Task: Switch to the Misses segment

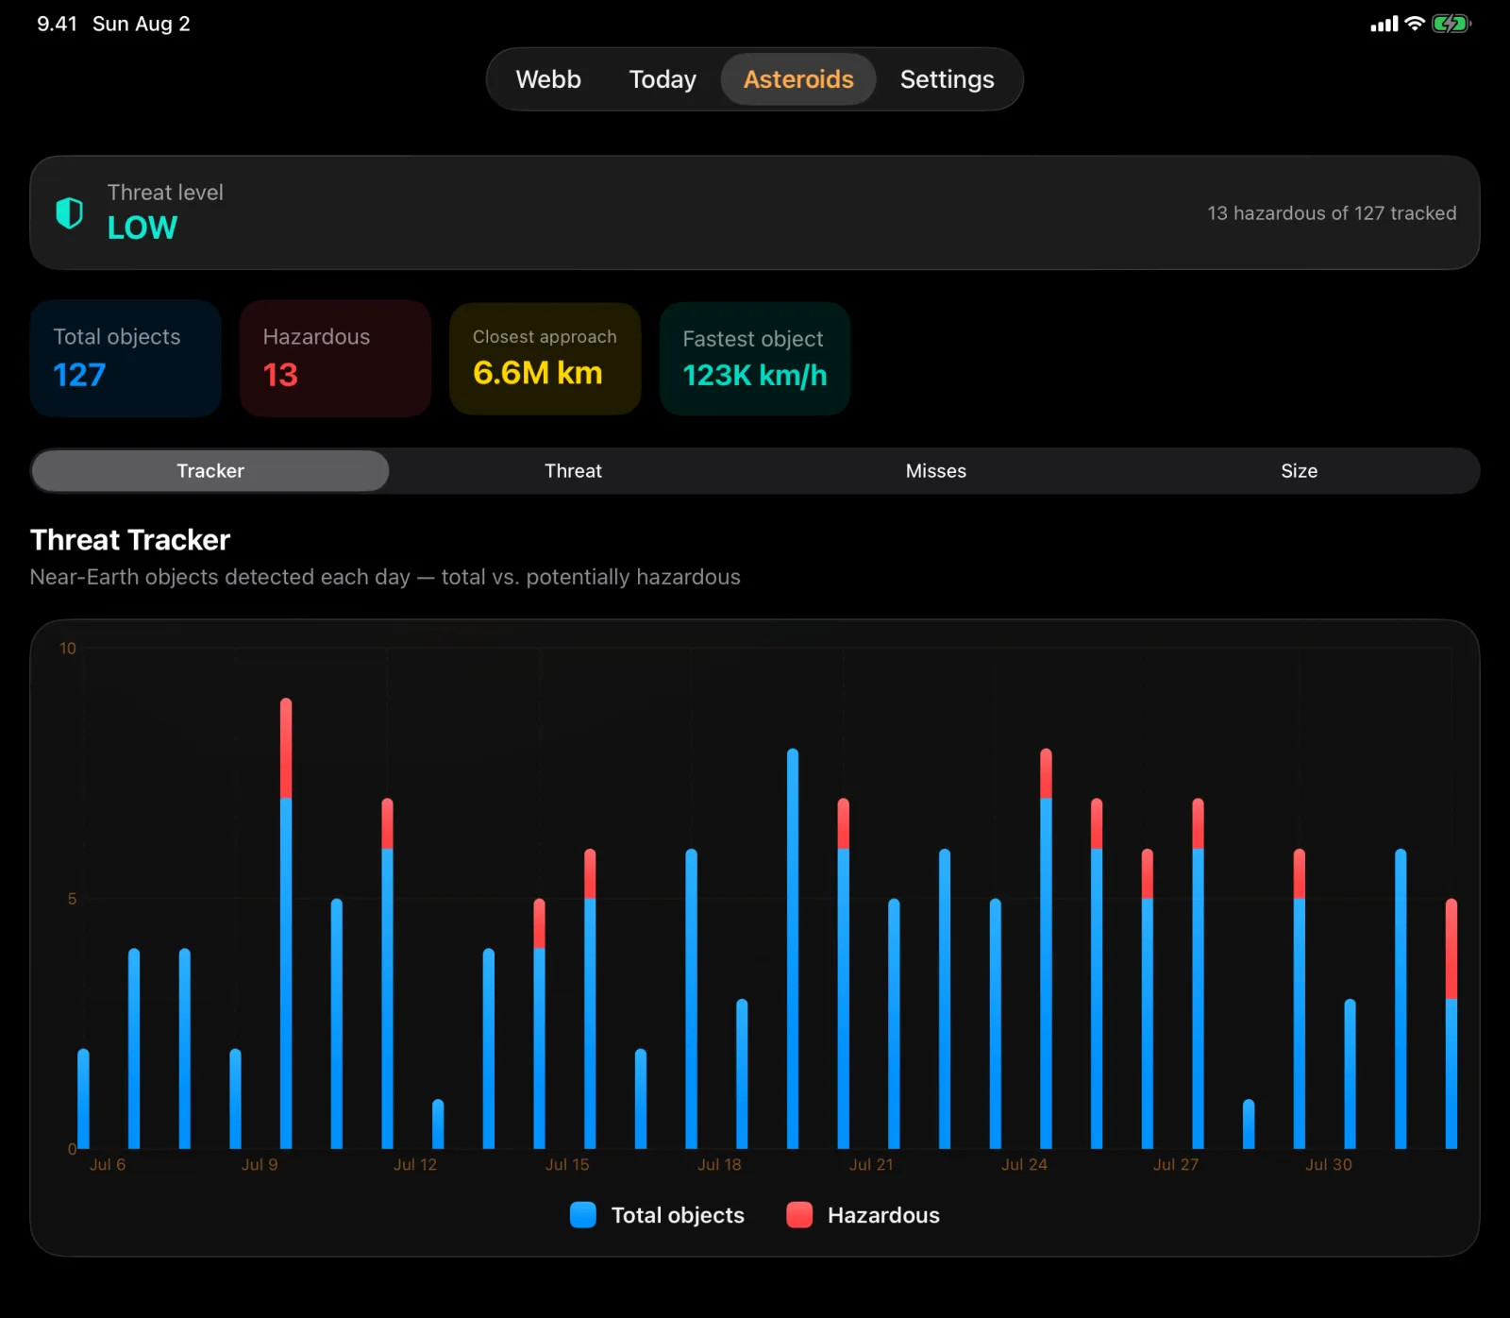Action: tap(936, 471)
